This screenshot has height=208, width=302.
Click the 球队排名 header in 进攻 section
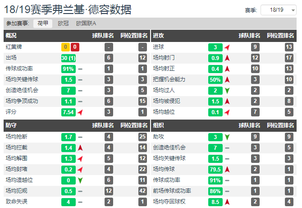(x=249, y=36)
